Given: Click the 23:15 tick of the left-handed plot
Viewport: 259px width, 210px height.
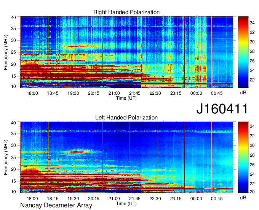Looking at the screenshot, I should coord(176,199).
